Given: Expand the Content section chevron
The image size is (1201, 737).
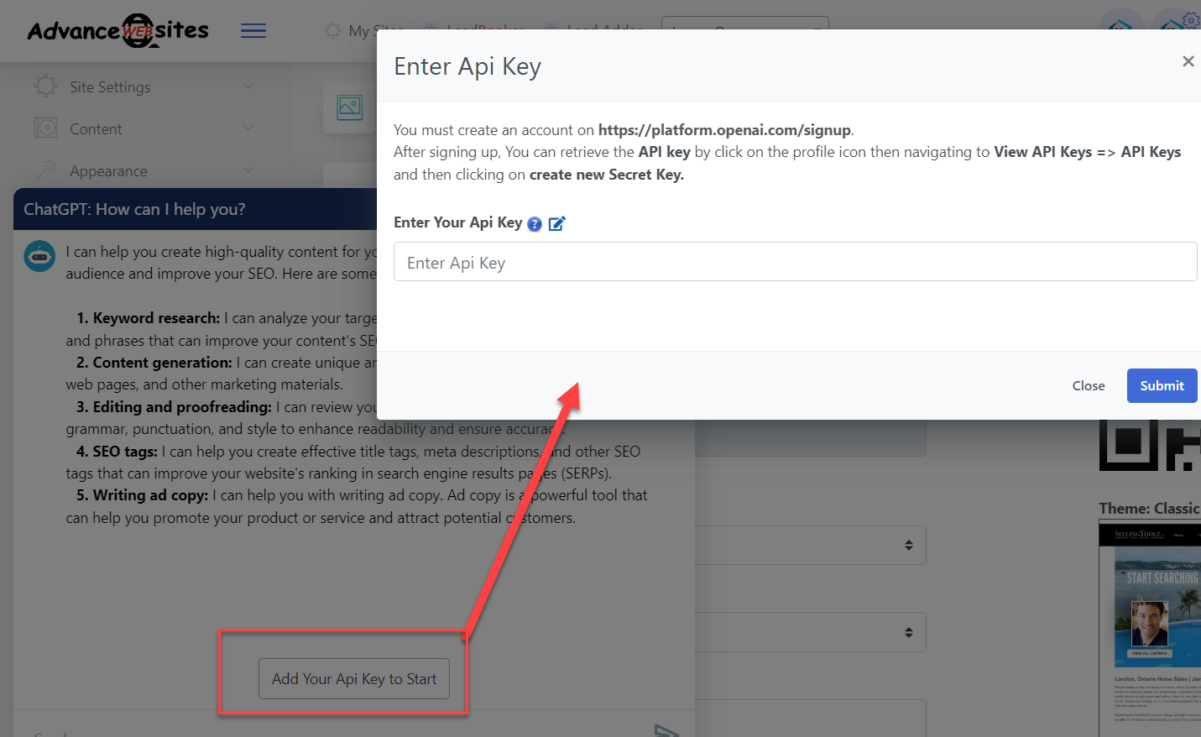Looking at the screenshot, I should pos(248,128).
